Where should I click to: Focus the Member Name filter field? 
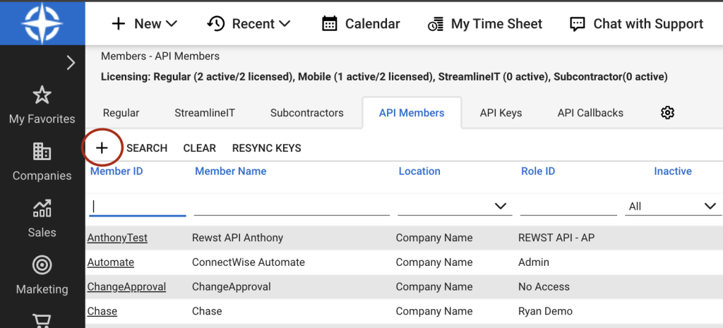coord(292,206)
